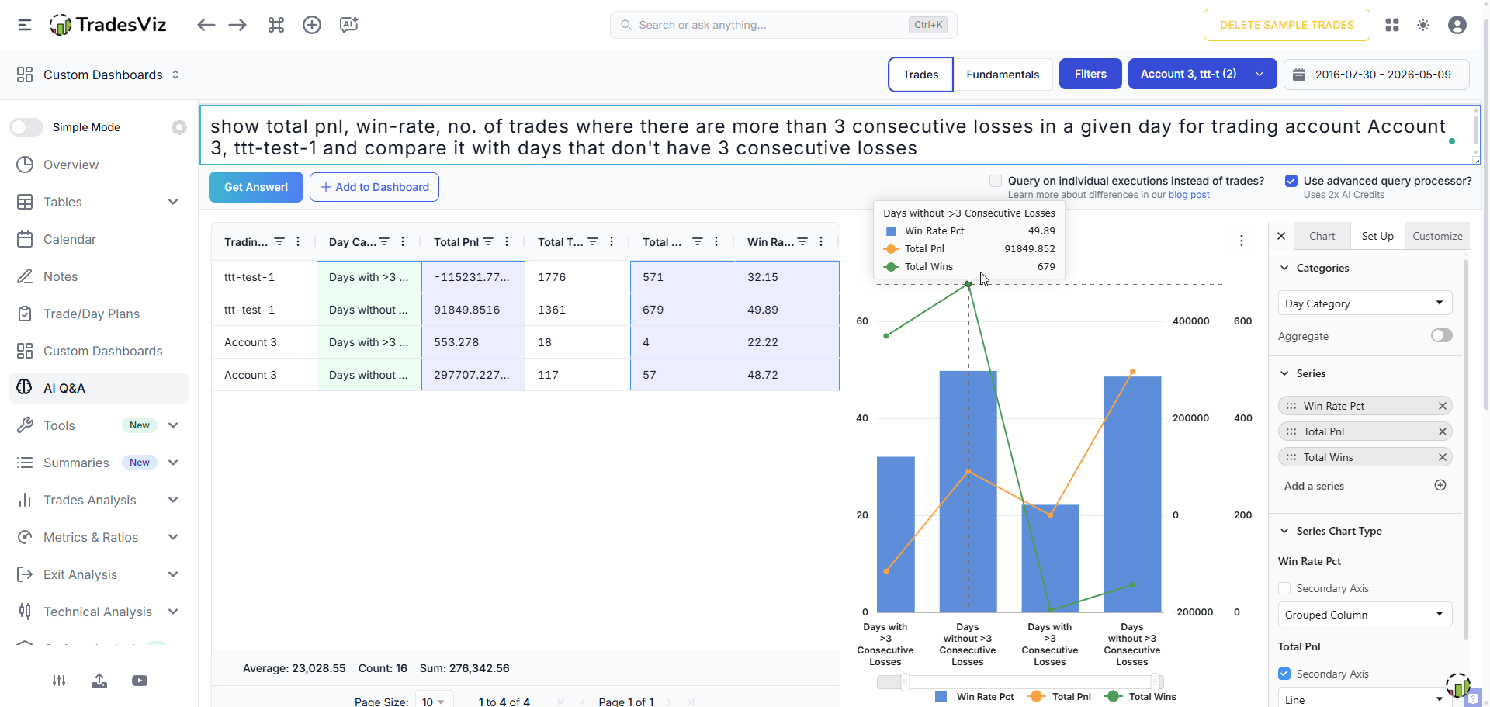The image size is (1490, 707).
Task: Open the chart options three-dot menu
Action: click(1242, 241)
